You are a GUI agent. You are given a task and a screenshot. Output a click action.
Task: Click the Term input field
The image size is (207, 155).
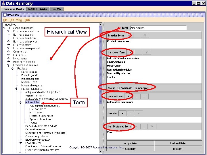[x=158, y=28]
